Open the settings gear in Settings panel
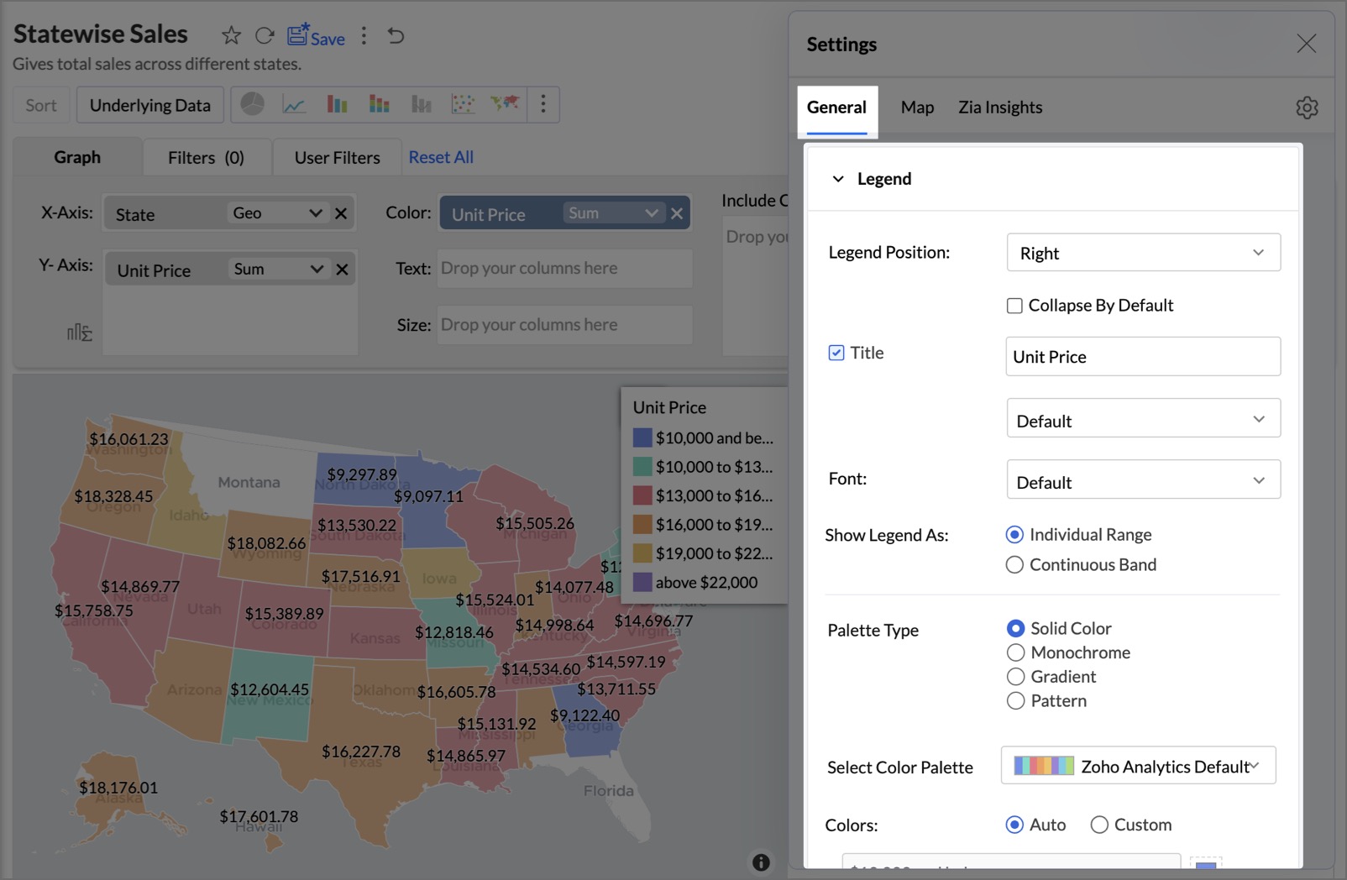Viewport: 1347px width, 880px height. tap(1307, 107)
